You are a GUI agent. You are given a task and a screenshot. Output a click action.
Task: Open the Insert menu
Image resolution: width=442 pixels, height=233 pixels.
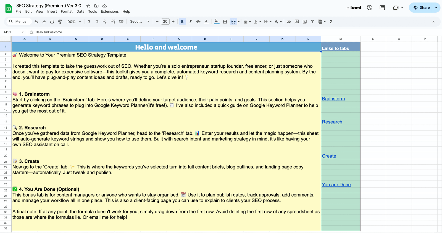[x=52, y=12]
